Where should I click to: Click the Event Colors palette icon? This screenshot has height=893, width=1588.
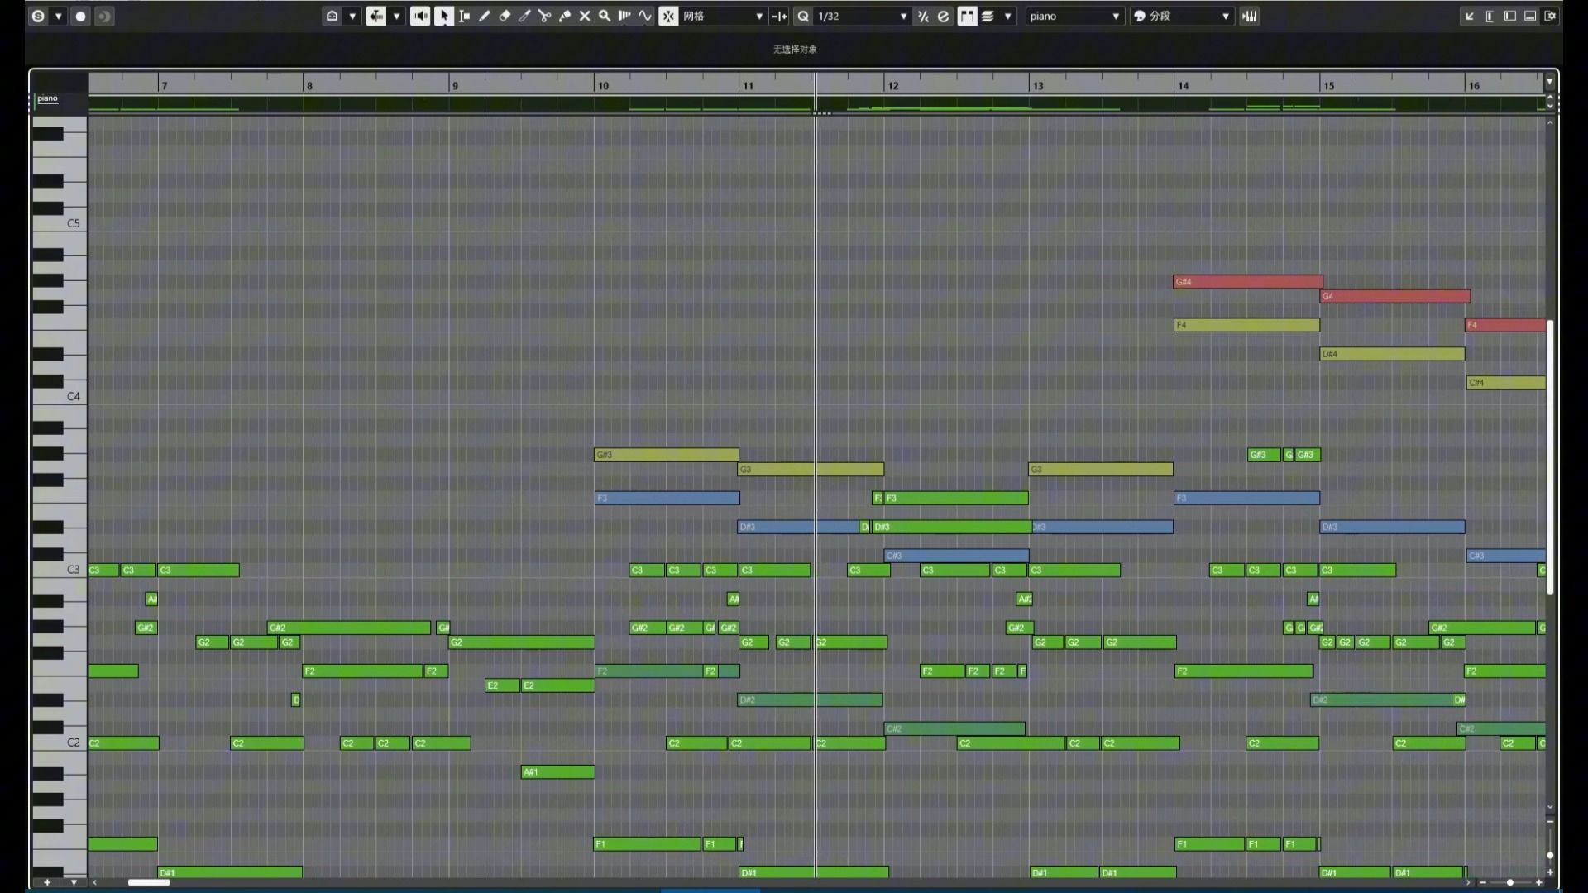pyautogui.click(x=1140, y=16)
